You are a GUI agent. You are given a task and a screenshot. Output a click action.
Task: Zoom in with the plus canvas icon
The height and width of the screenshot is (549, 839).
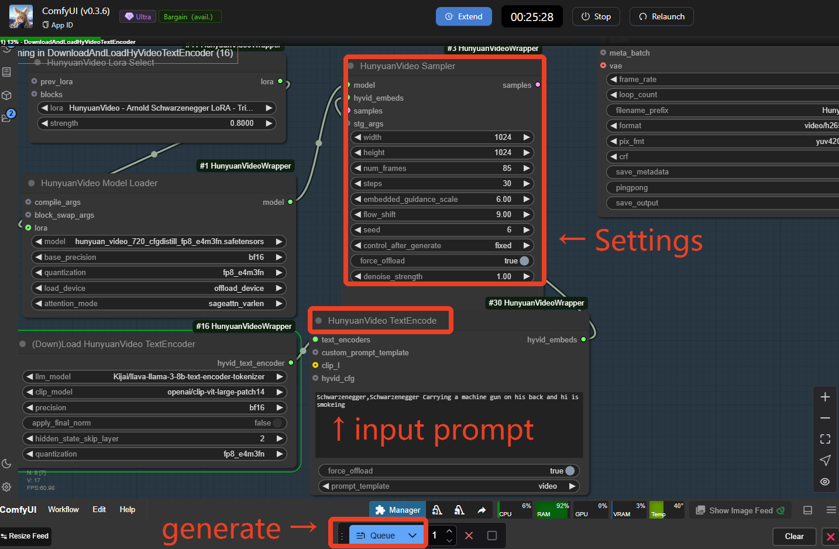coord(825,397)
